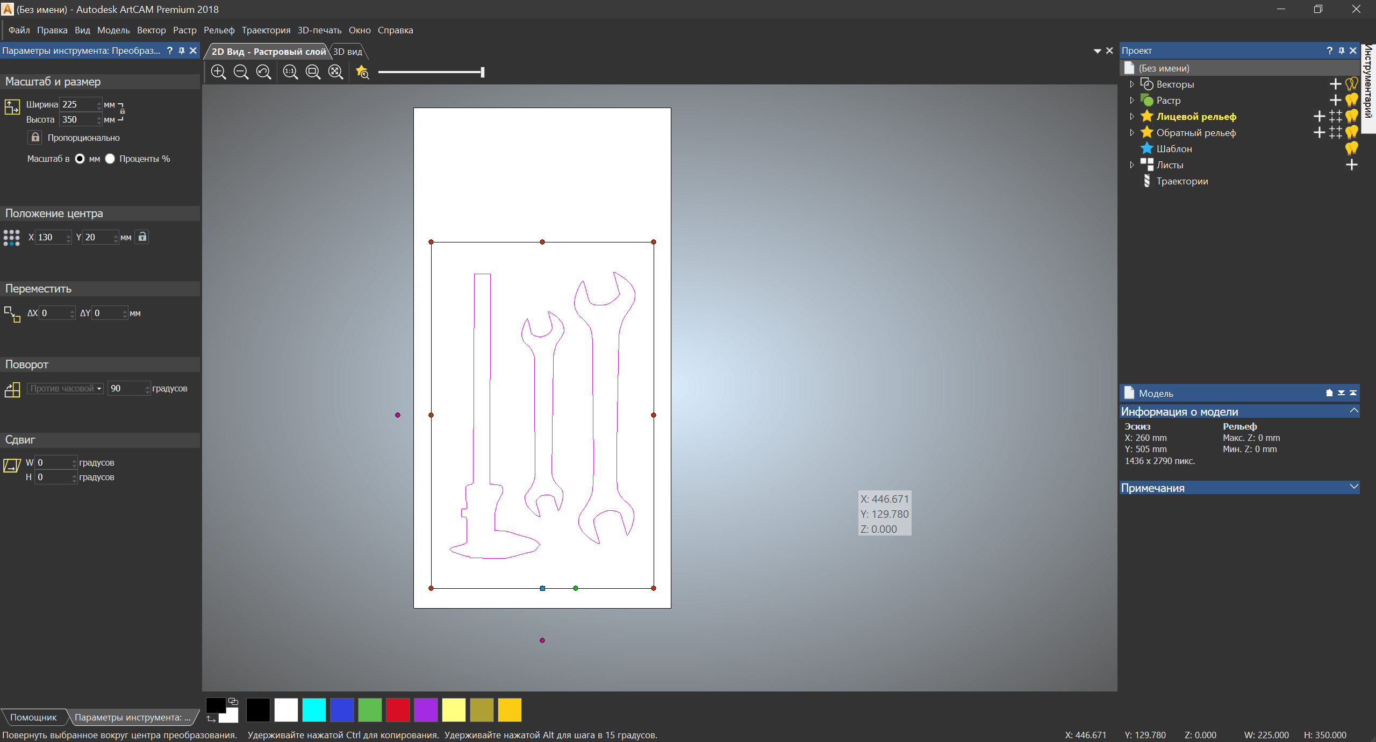This screenshot has height=742, width=1376.
Task: Click the zoom out magnifier icon
Action: (x=241, y=72)
